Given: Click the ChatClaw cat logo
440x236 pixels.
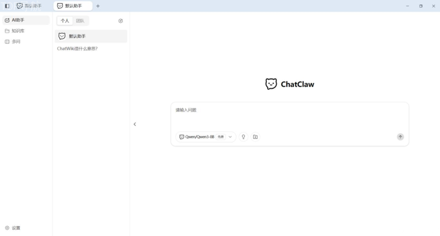Looking at the screenshot, I should pos(271,84).
